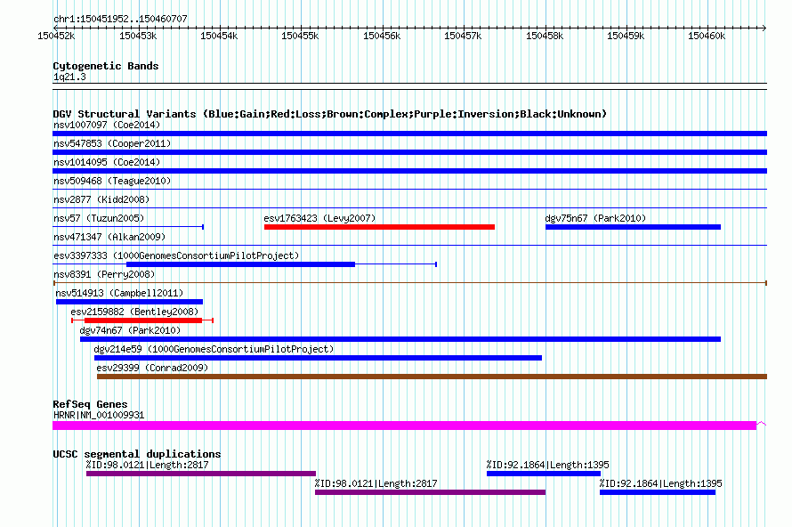Select the second purple ID:98.0121 duplication bar
Viewport: 792px width, 527px height.
tap(431, 492)
